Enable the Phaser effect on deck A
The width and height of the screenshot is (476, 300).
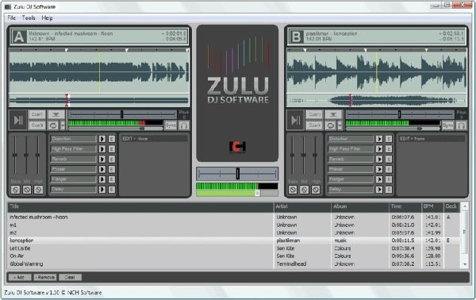(x=102, y=169)
